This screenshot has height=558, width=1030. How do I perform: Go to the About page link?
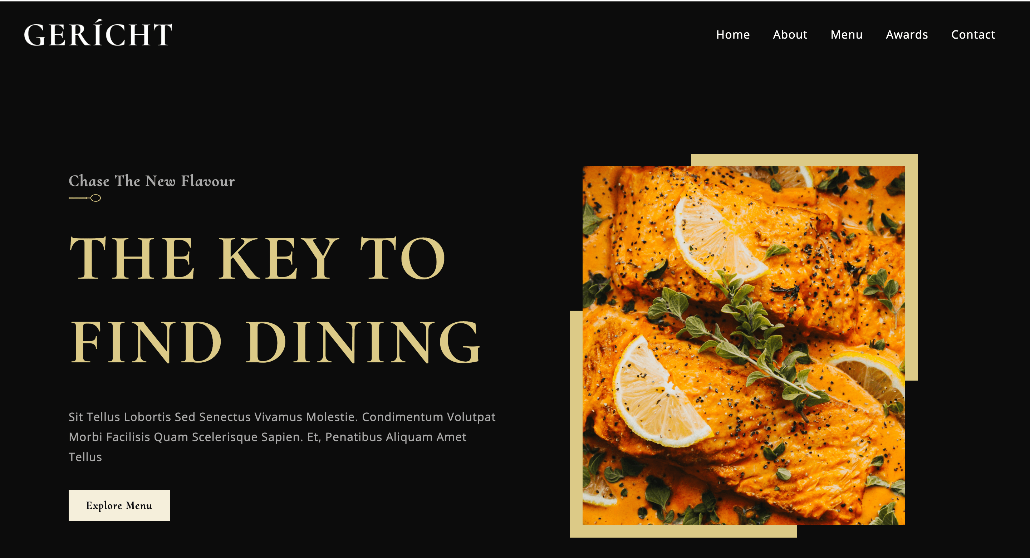[x=790, y=34]
